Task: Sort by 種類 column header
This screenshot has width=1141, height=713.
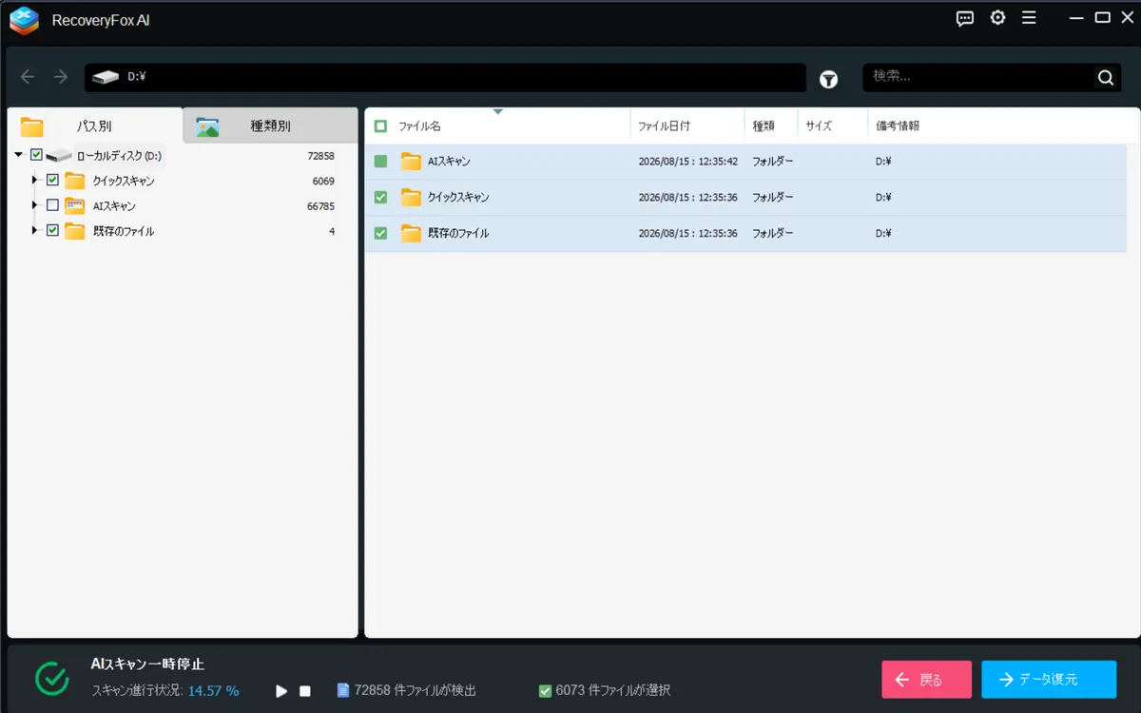Action: click(x=771, y=125)
